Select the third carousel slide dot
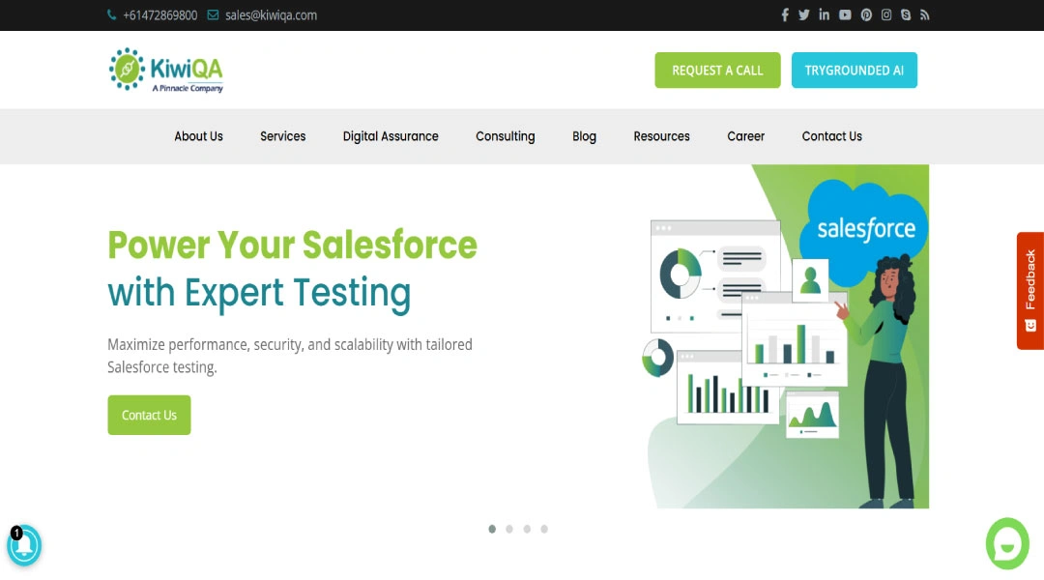 click(x=527, y=529)
